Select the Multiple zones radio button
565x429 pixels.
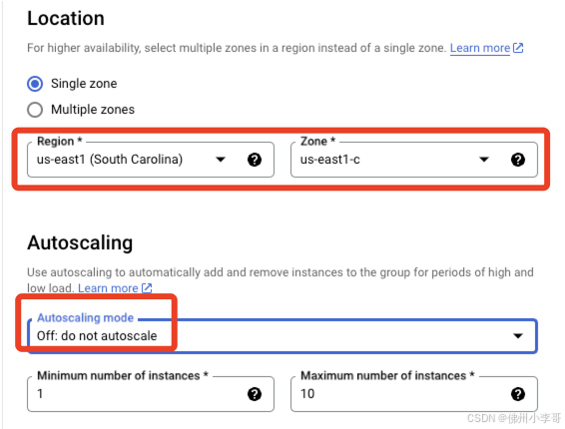pos(35,110)
